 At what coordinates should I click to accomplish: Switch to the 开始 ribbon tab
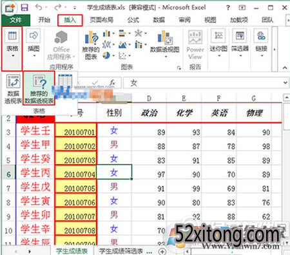pyautogui.click(x=44, y=20)
